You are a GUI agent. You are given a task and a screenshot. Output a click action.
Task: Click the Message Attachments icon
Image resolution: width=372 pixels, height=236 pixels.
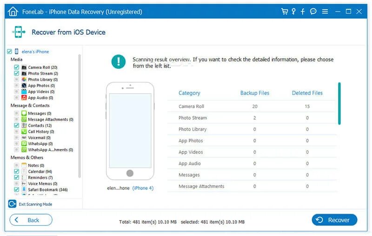pos(24,120)
